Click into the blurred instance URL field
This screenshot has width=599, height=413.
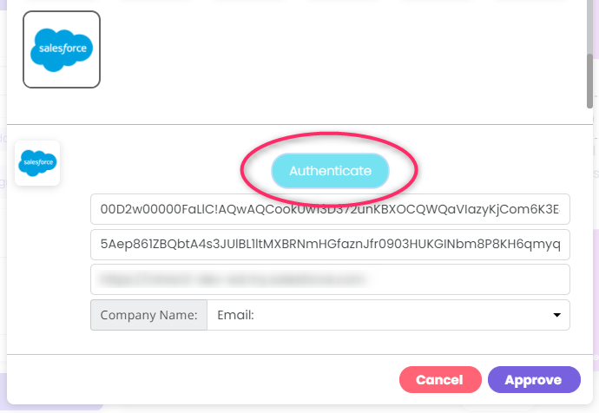pos(330,279)
